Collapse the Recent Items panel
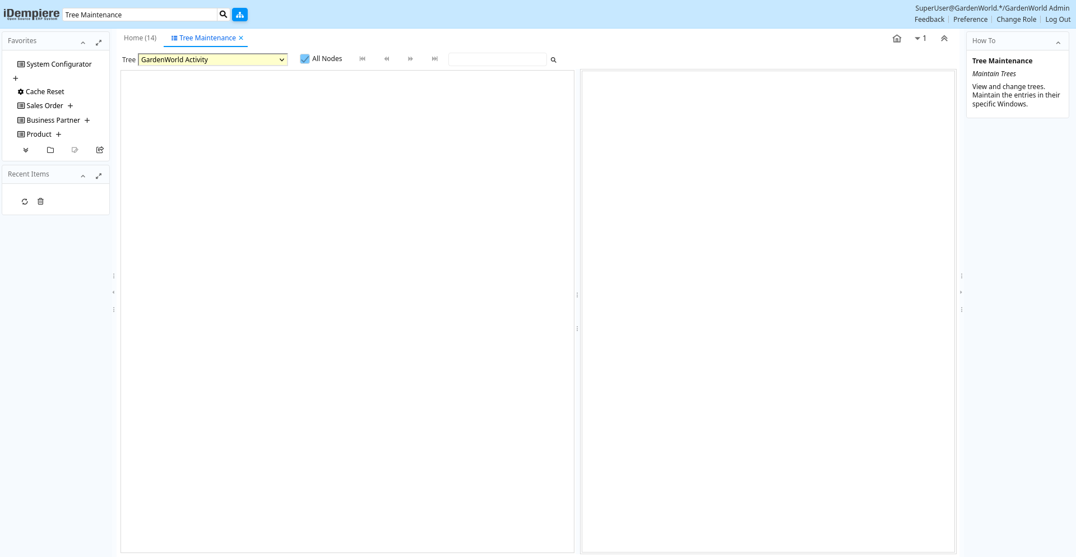The height and width of the screenshot is (557, 1076). pyautogui.click(x=83, y=176)
